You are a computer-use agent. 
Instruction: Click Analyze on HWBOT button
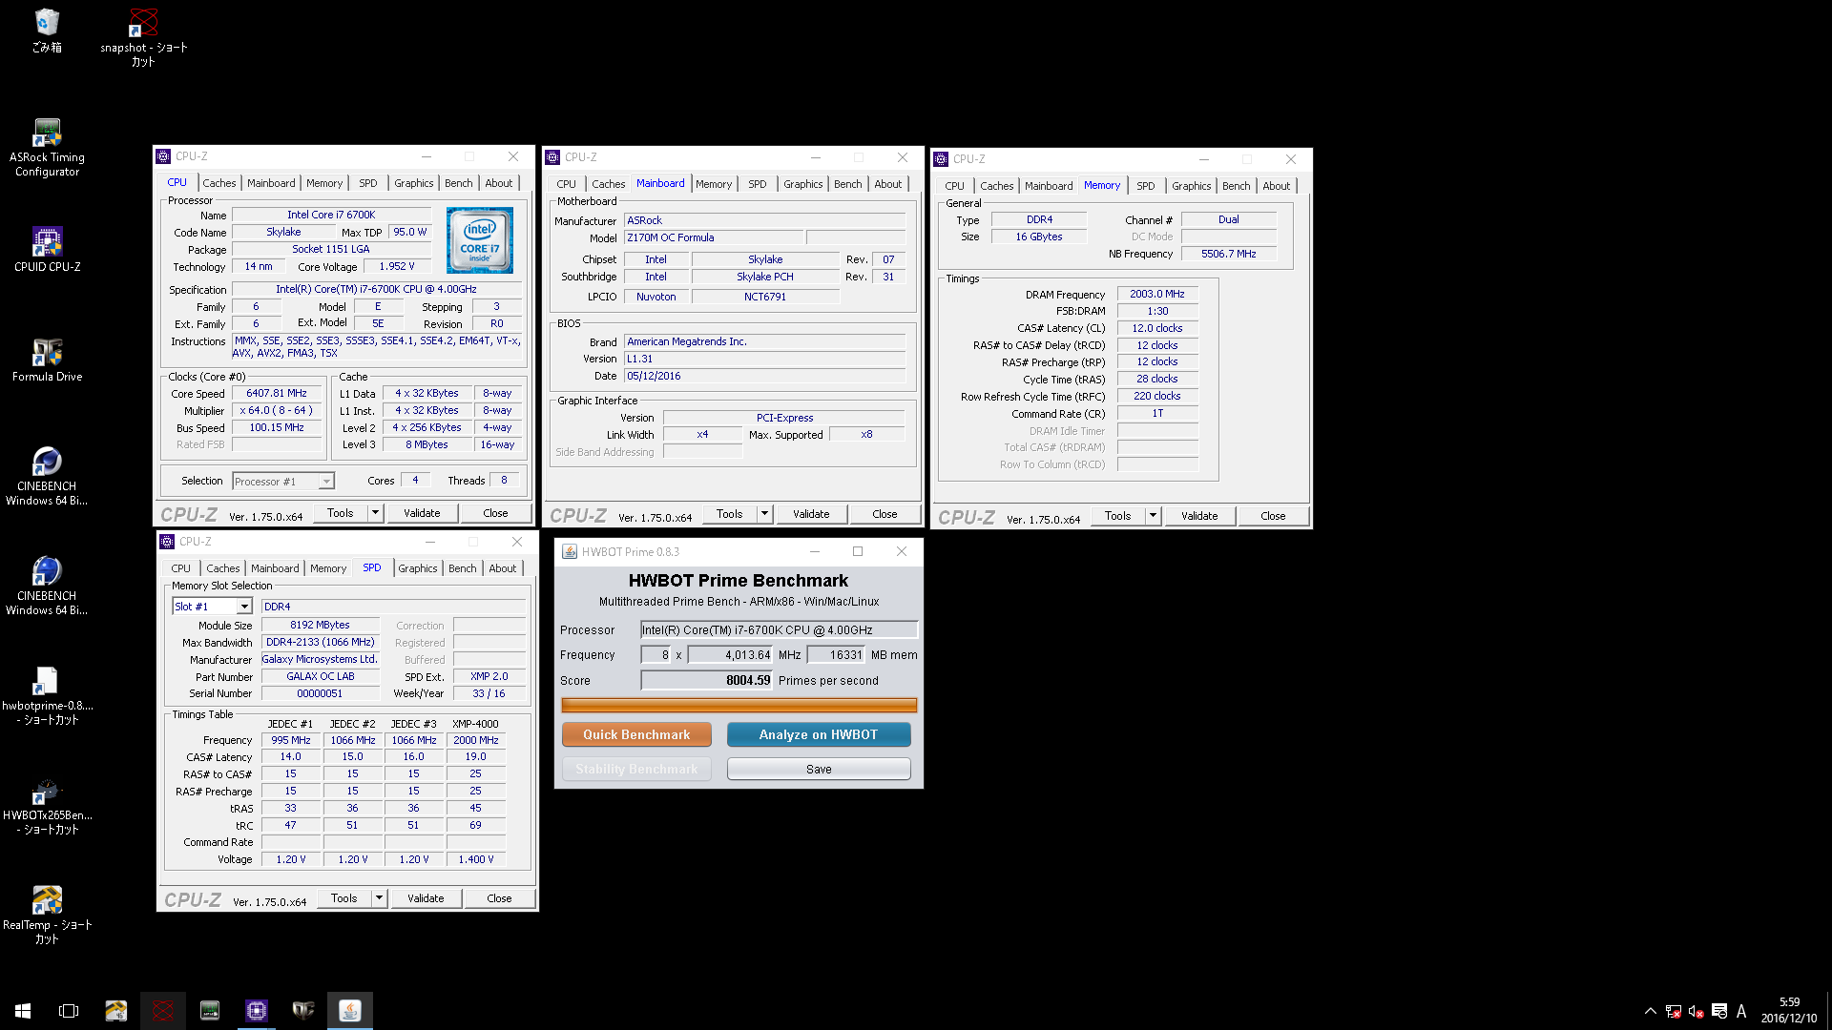click(819, 734)
